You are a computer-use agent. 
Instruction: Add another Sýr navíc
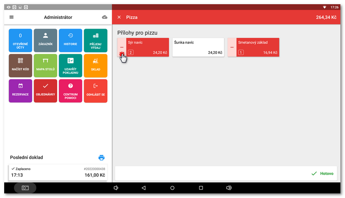147,48
